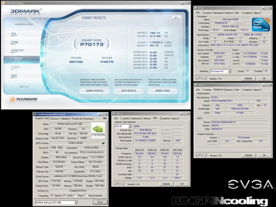Open About tab in CPU-Z processor window
This screenshot has height=207, width=276.
(257, 13)
